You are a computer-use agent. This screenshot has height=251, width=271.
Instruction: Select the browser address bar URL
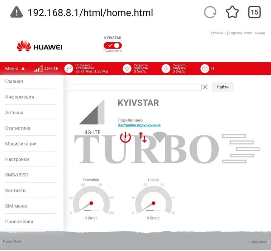(90, 13)
